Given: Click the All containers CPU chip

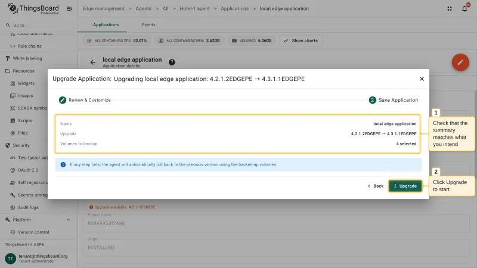Looking at the screenshot, I should pos(117,40).
